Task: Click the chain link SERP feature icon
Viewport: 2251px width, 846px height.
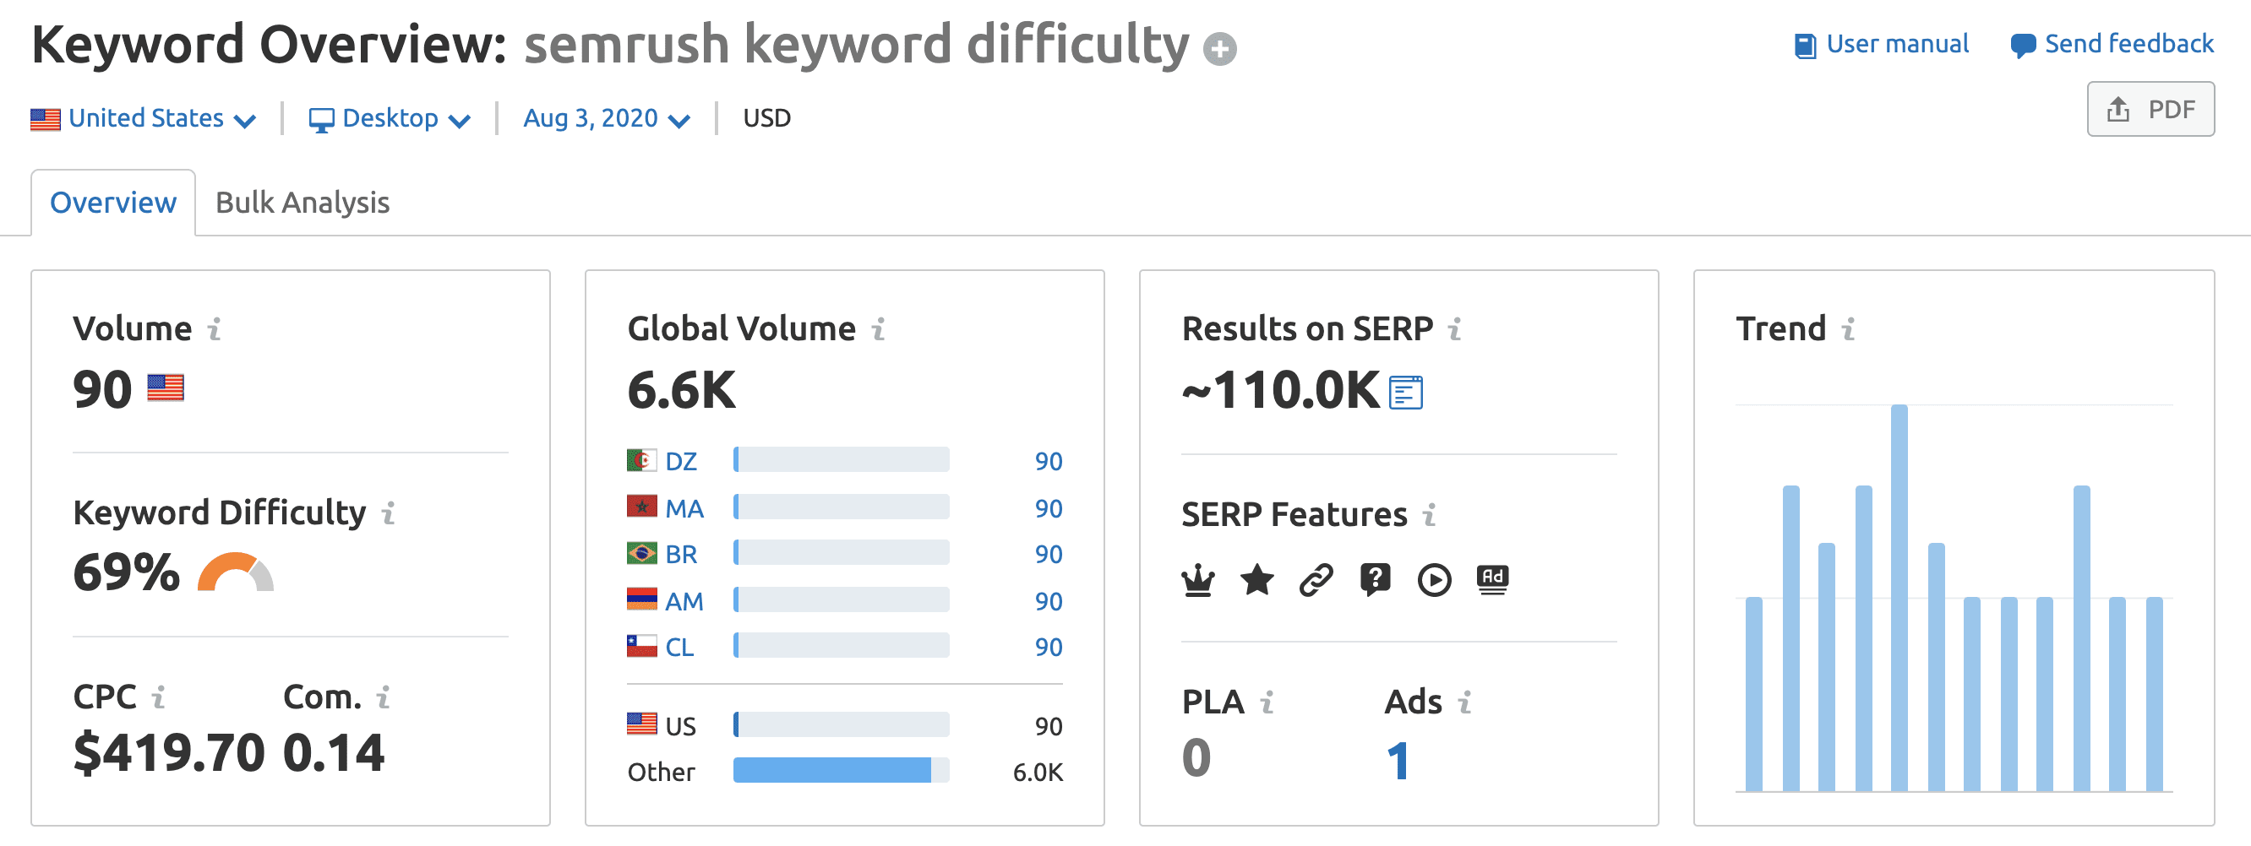Action: pos(1316,580)
